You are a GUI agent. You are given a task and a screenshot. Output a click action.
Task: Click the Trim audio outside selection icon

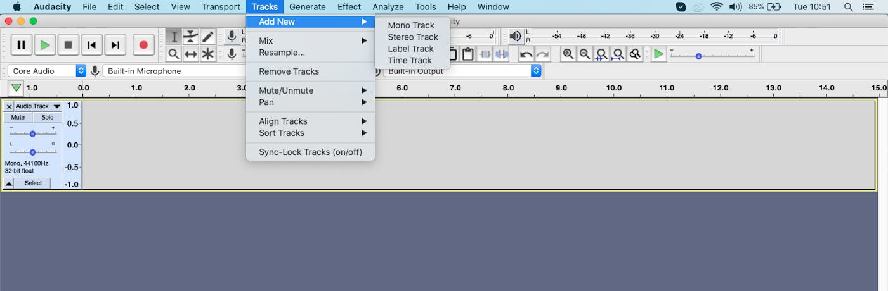[485, 54]
